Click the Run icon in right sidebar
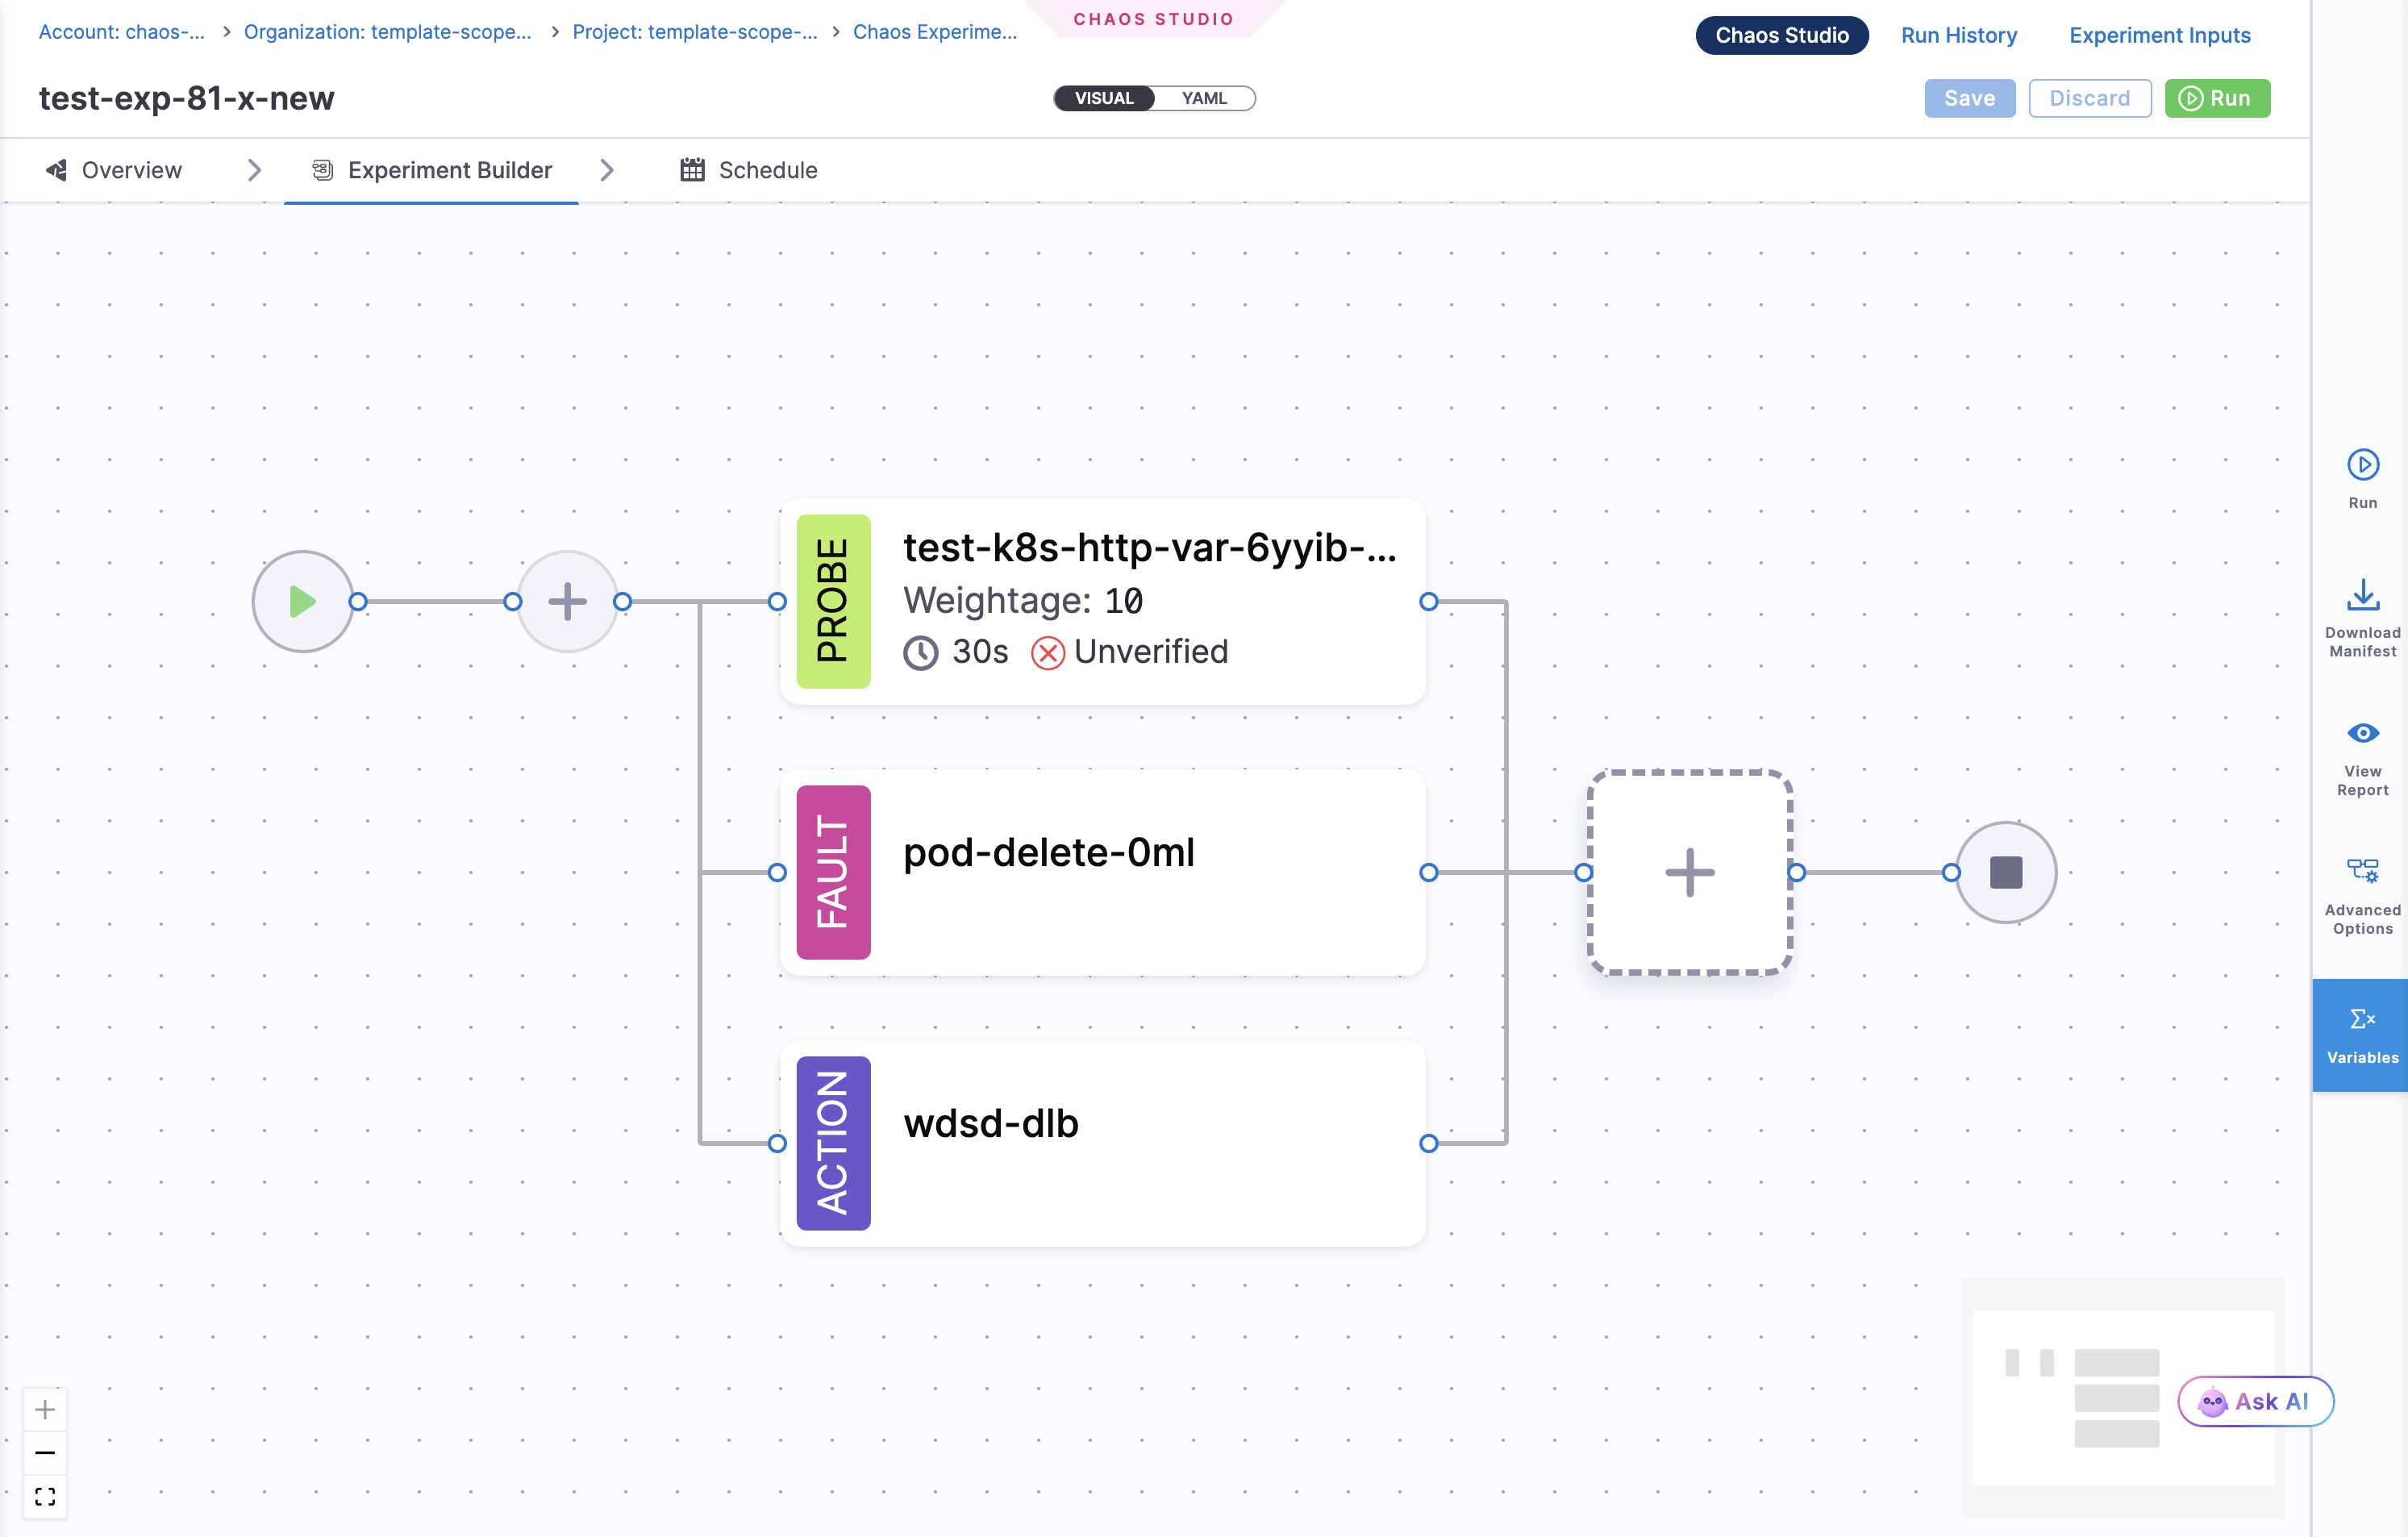This screenshot has height=1537, width=2408. [2362, 466]
